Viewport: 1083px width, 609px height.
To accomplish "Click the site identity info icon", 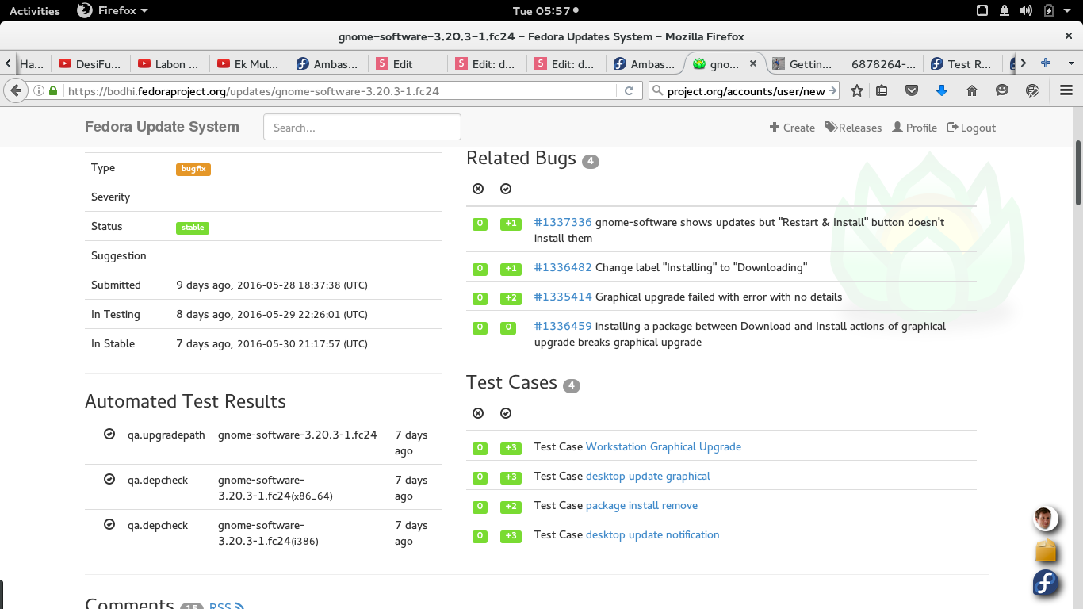I will click(38, 90).
